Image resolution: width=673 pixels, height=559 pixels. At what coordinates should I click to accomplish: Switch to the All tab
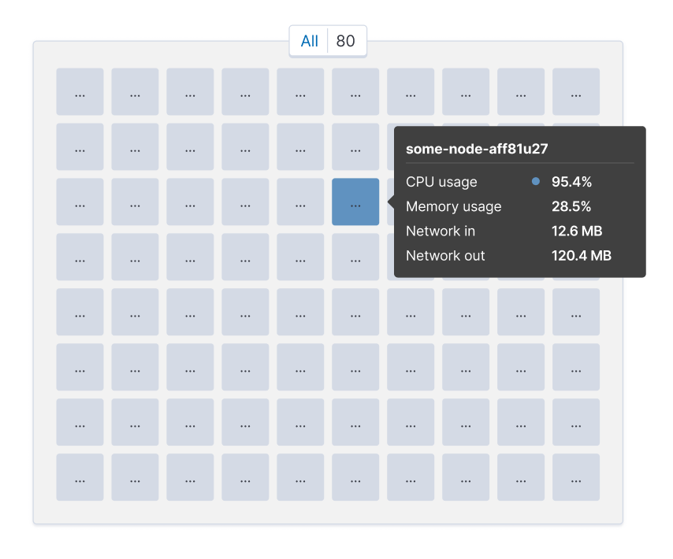(x=309, y=41)
